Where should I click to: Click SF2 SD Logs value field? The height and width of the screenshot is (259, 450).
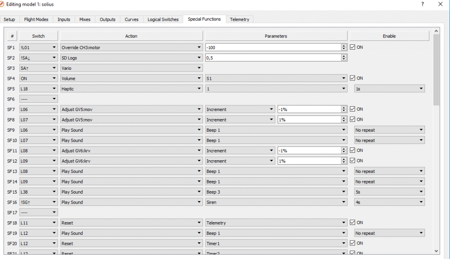[272, 58]
